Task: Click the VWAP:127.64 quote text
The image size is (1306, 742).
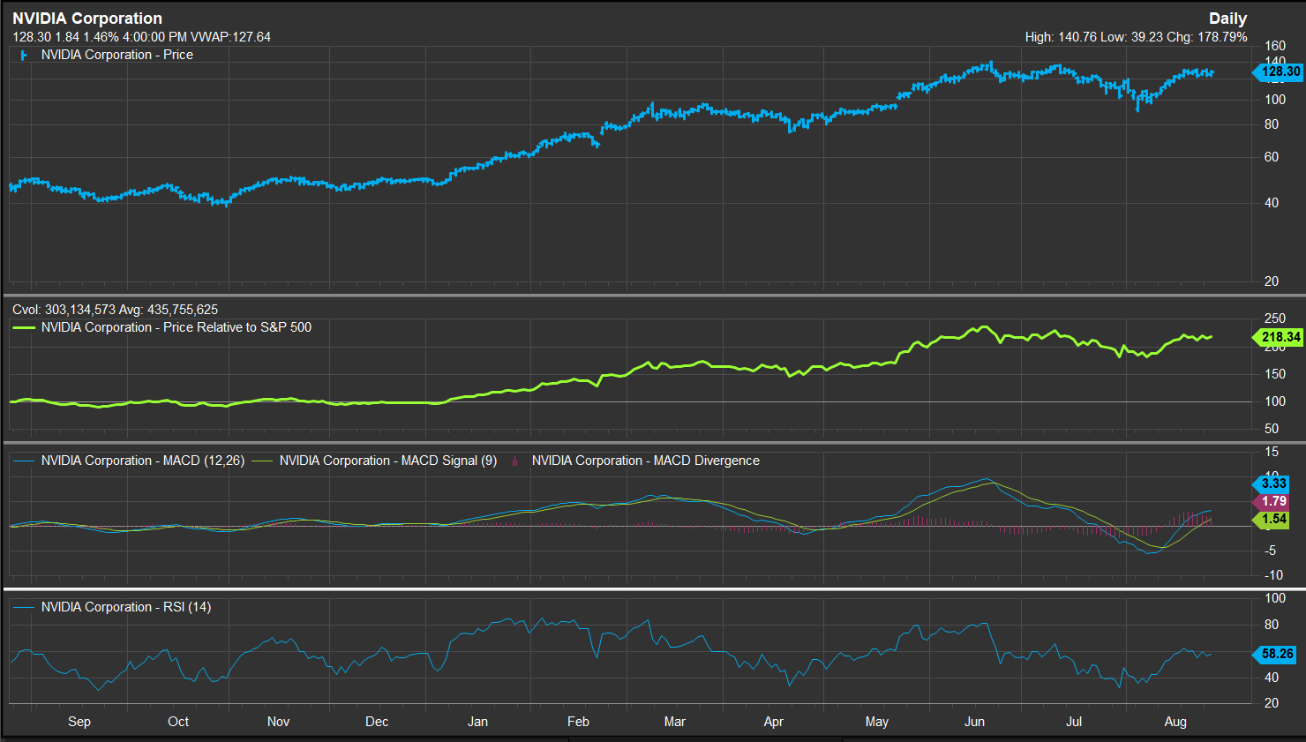Action: click(x=231, y=37)
